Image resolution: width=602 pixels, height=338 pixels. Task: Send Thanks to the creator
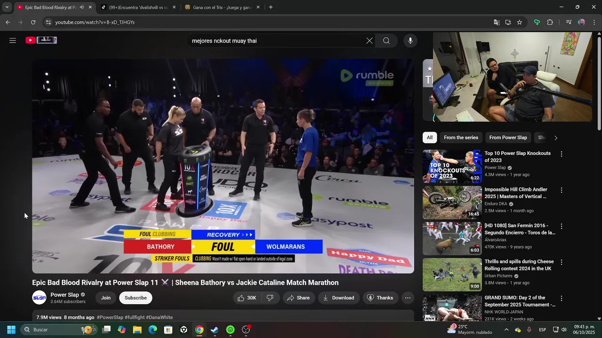(x=380, y=298)
